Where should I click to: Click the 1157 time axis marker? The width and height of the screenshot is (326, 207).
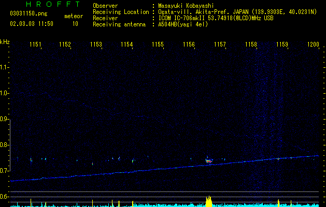pos(220,44)
